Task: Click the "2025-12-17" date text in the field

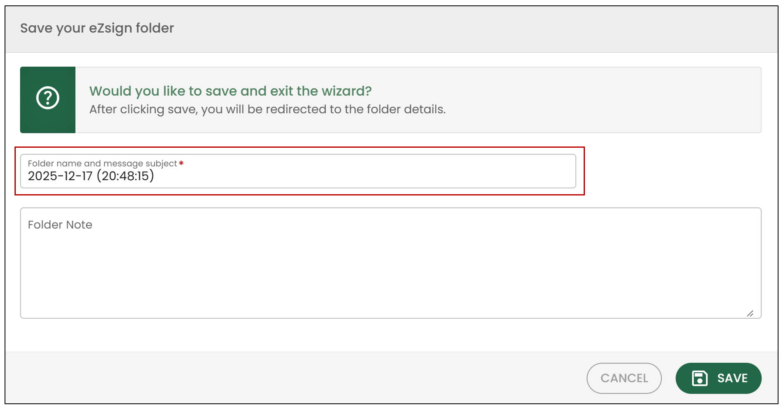Action: (x=60, y=176)
